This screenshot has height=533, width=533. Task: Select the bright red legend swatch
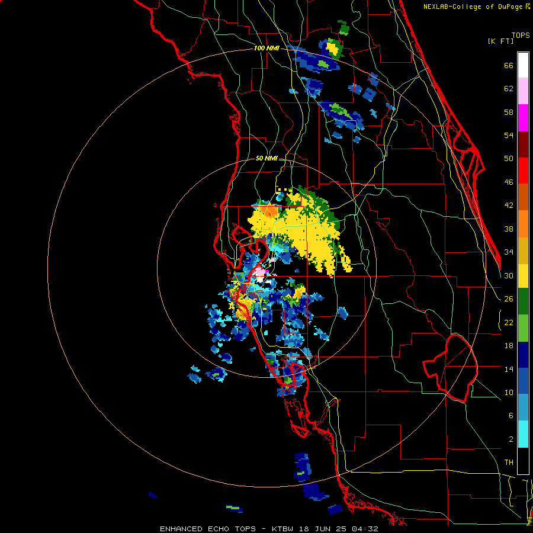click(523, 171)
